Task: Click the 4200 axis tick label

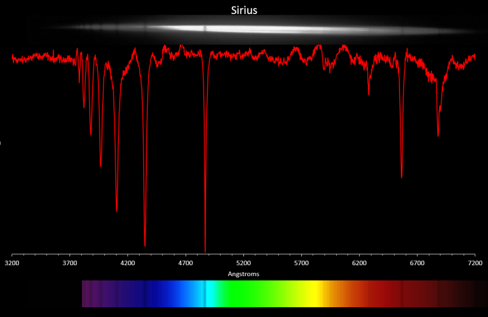Action: pyautogui.click(x=128, y=263)
